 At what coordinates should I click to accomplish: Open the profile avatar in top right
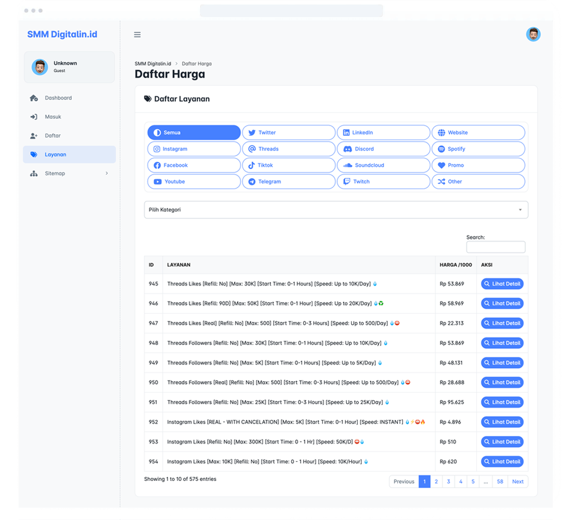pyautogui.click(x=533, y=35)
